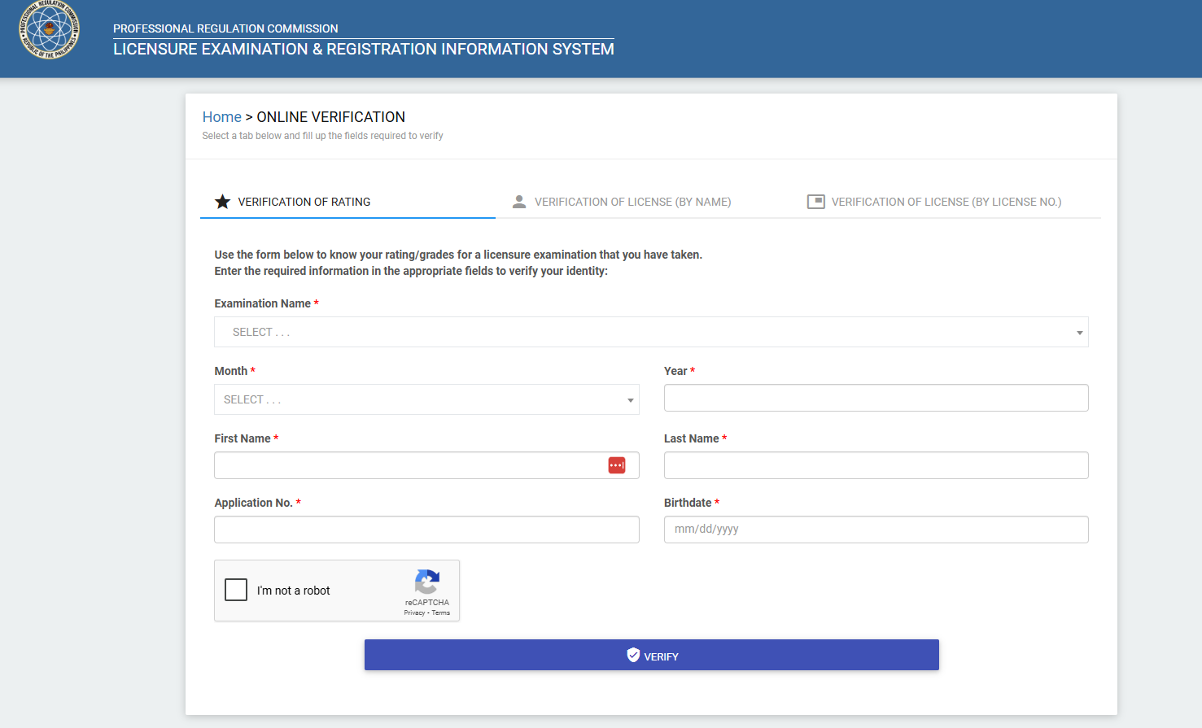
Task: Click the Birthdate mm/dd/yyyy field
Action: (876, 530)
